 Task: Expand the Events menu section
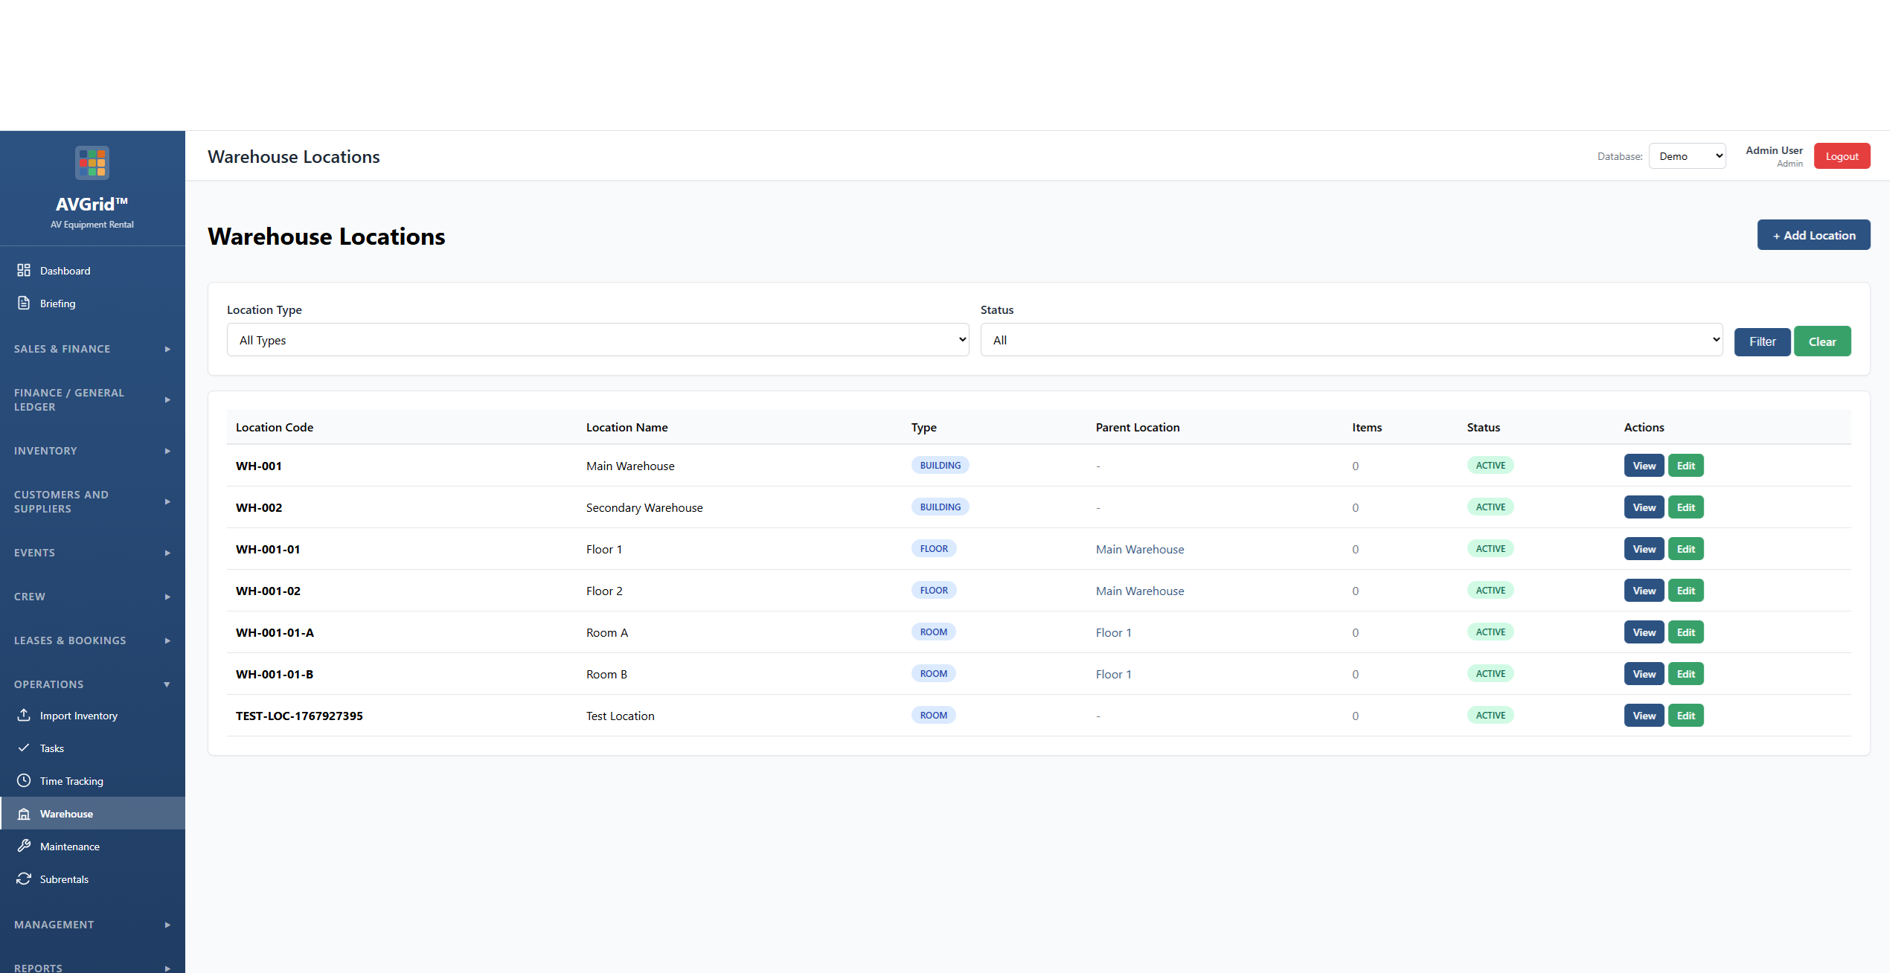coord(92,553)
